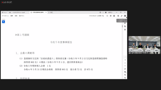
Task: Switch to the ユネスコスケジュール.pdf tab
Action: [19, 12]
